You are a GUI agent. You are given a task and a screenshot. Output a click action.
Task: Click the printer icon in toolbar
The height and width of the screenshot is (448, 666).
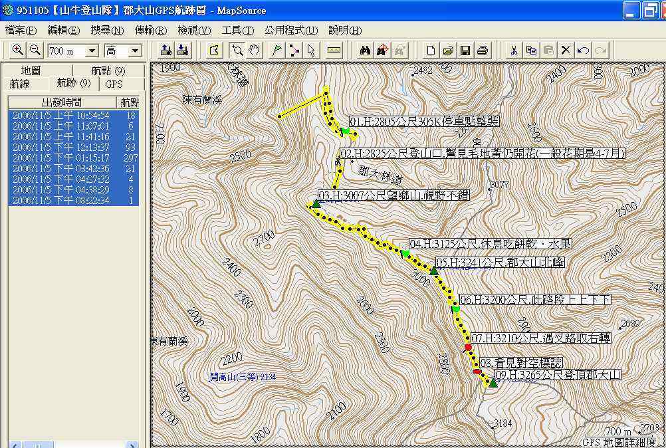tap(483, 51)
